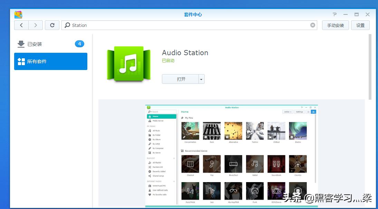Screen dimensions: 378x209
Task: Open the help question mark icon
Action: coord(335,14)
